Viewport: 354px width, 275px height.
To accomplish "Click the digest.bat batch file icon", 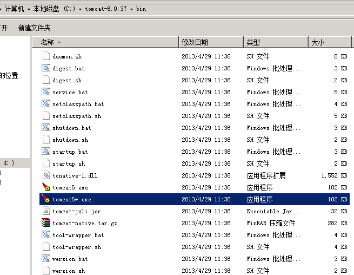I will pyautogui.click(x=46, y=68).
